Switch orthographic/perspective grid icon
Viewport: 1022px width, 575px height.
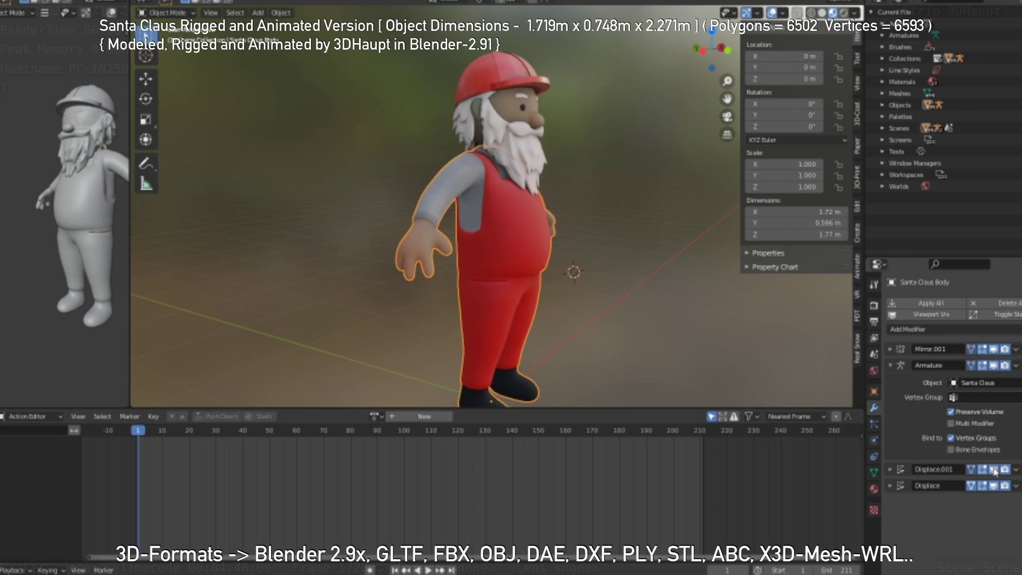point(727,135)
